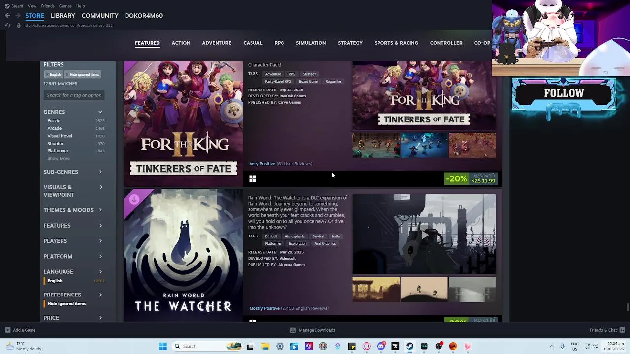Expand the Language filter section

click(x=73, y=272)
